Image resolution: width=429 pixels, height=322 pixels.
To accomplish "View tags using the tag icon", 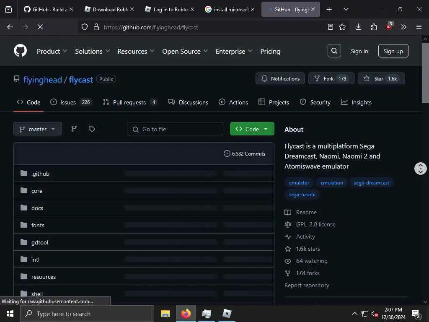I will (92, 129).
